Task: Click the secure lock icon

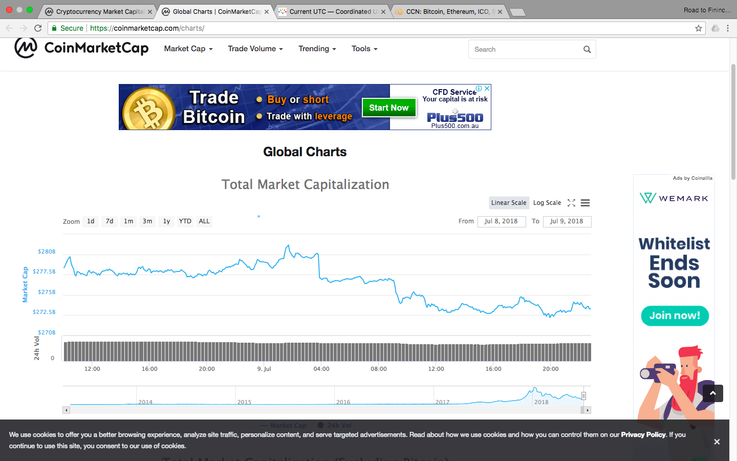Action: pyautogui.click(x=54, y=28)
